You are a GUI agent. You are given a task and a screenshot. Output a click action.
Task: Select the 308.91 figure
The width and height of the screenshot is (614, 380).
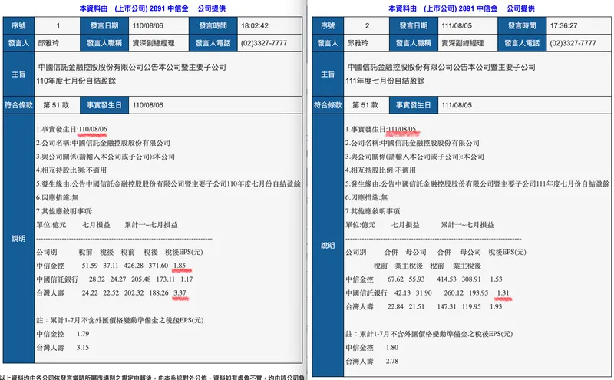click(x=471, y=279)
